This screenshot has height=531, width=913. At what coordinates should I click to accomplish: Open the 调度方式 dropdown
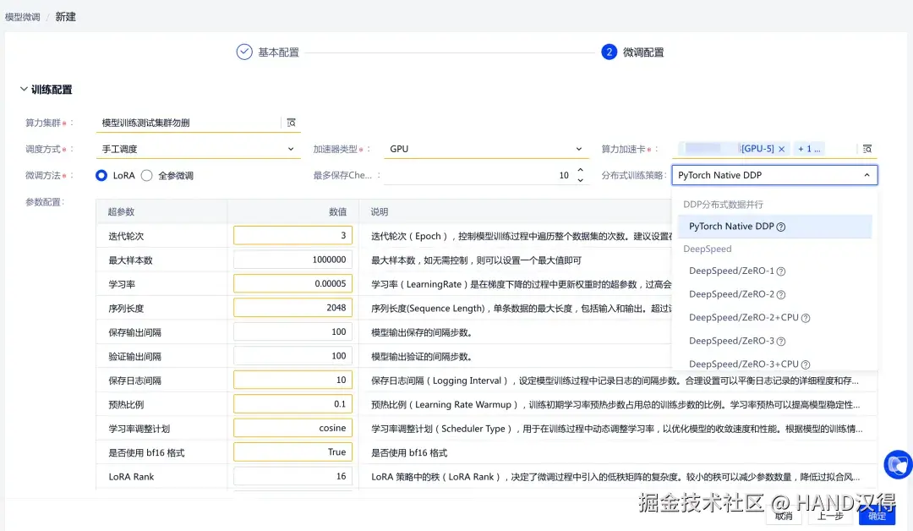tap(198, 149)
